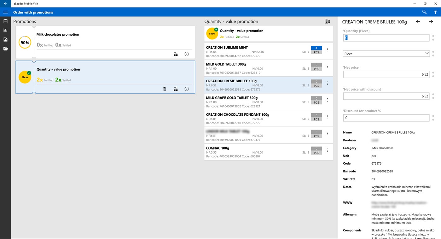Click the yellow Show circle in promotion header

[212, 33]
